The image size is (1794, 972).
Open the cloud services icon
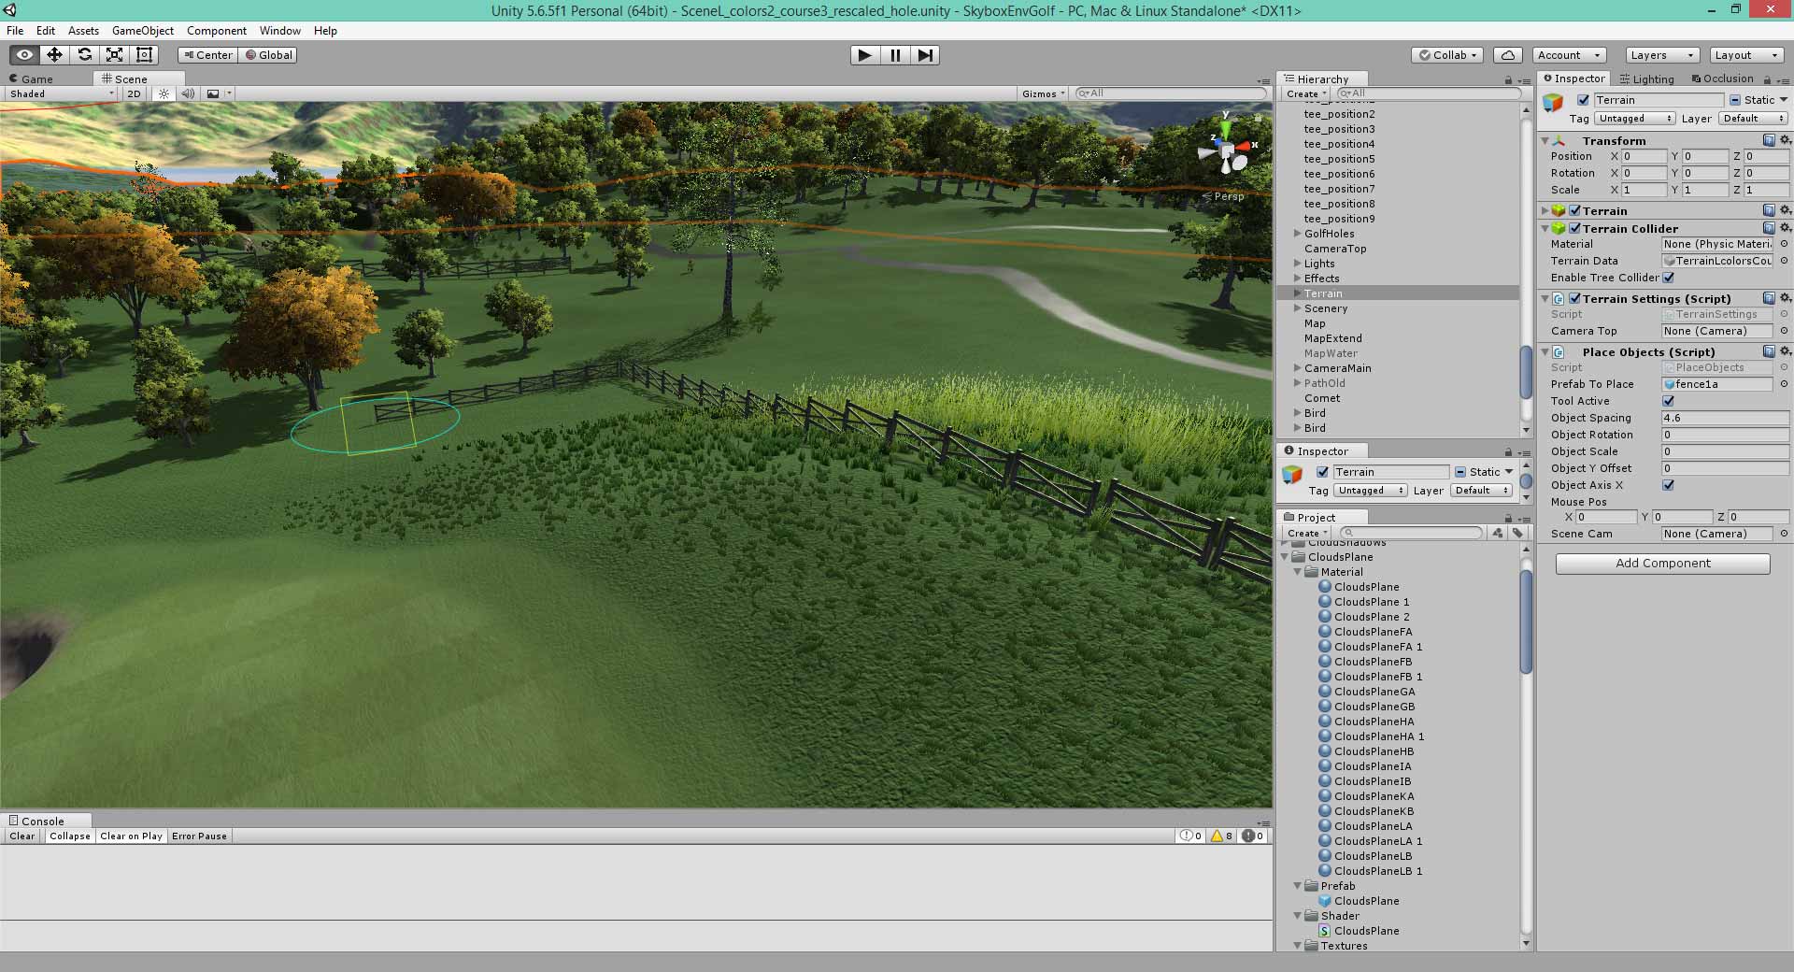(x=1507, y=55)
